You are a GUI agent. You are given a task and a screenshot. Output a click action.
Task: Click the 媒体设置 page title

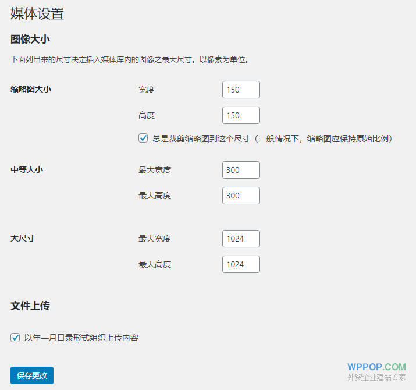pyautogui.click(x=37, y=13)
